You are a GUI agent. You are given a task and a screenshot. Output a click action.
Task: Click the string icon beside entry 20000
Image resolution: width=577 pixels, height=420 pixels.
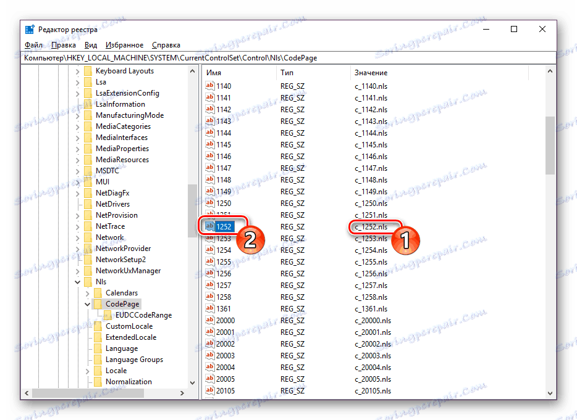pyautogui.click(x=210, y=320)
